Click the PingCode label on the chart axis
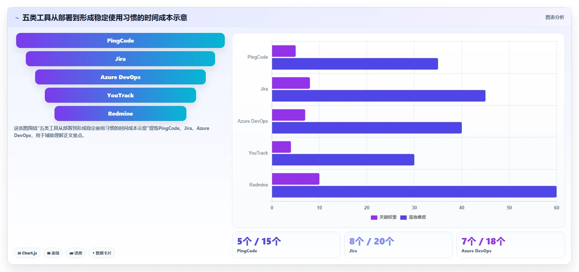Screen dimensions: 579x272 coord(257,57)
